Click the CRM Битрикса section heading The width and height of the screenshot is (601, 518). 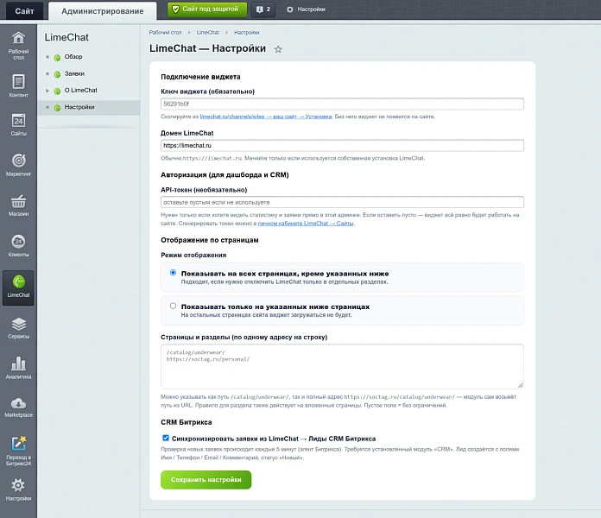(x=187, y=422)
